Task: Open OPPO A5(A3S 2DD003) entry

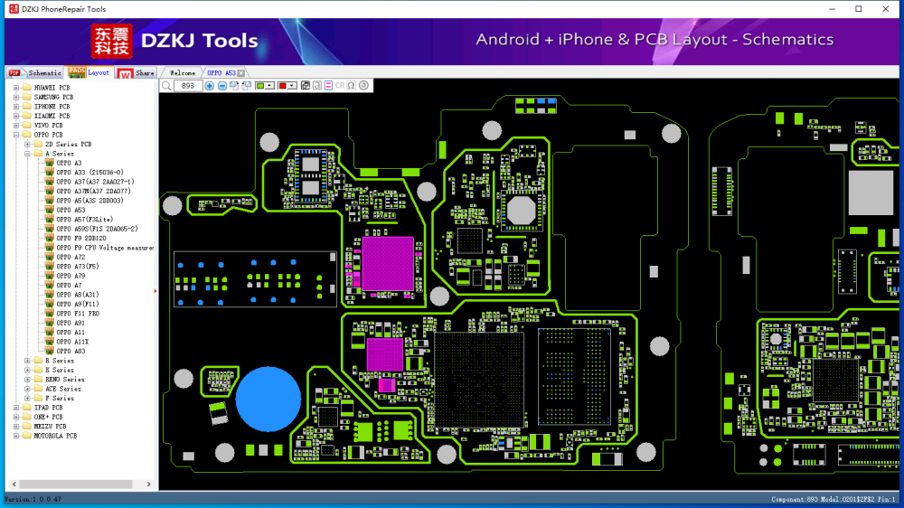Action: click(x=89, y=201)
